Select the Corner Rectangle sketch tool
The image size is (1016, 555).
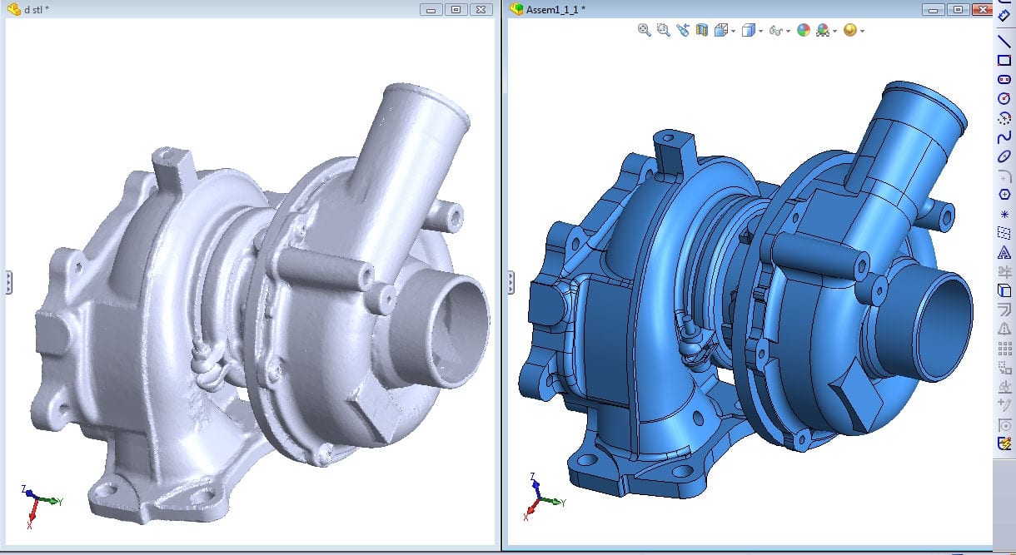[1004, 60]
